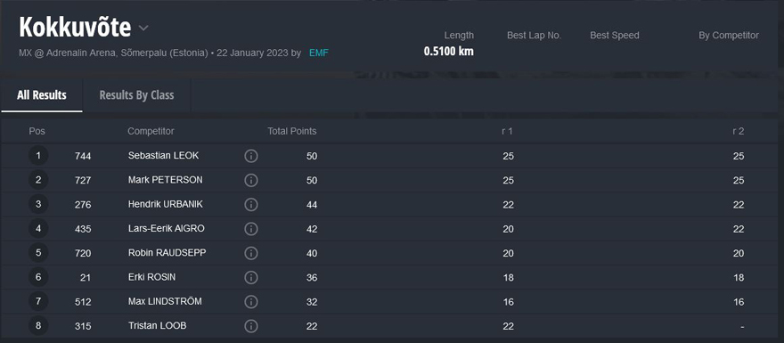The width and height of the screenshot is (784, 343).
Task: Click the Pos column header
Action: coord(37,132)
